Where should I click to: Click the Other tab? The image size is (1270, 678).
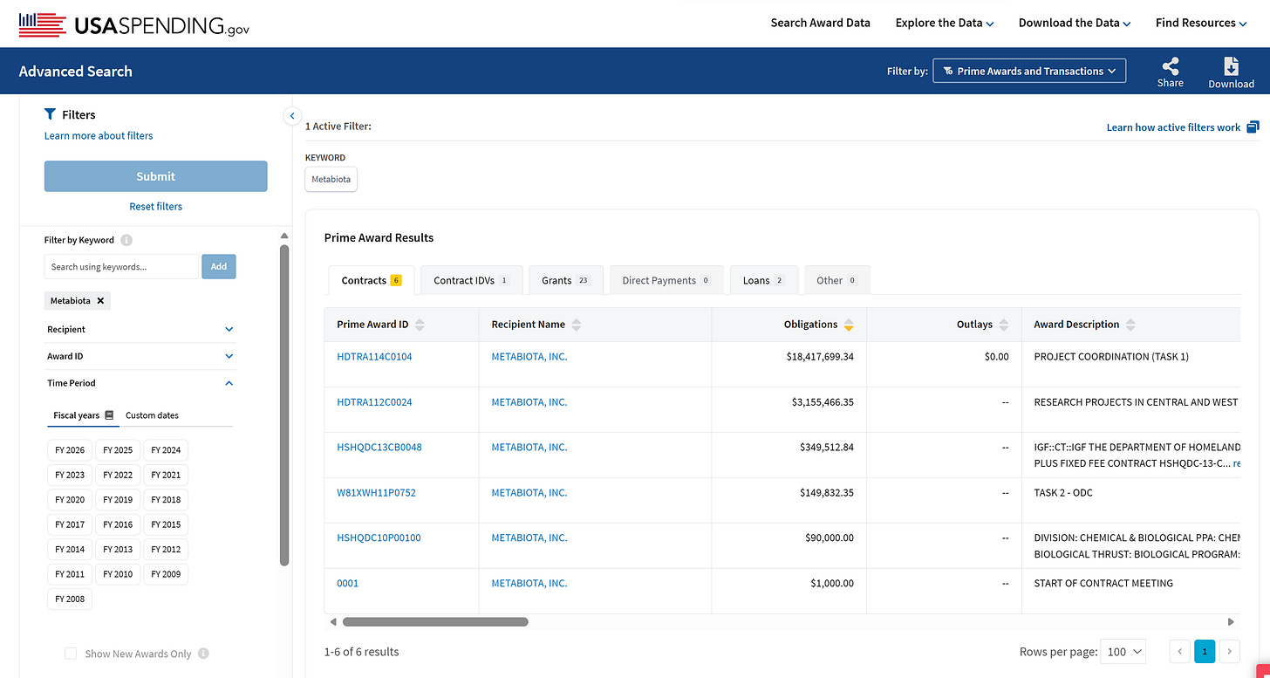[x=836, y=280]
